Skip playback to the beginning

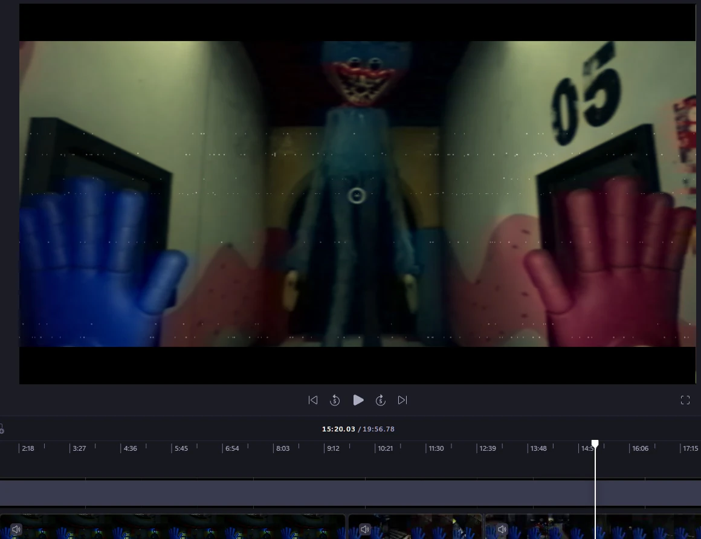[x=313, y=400]
